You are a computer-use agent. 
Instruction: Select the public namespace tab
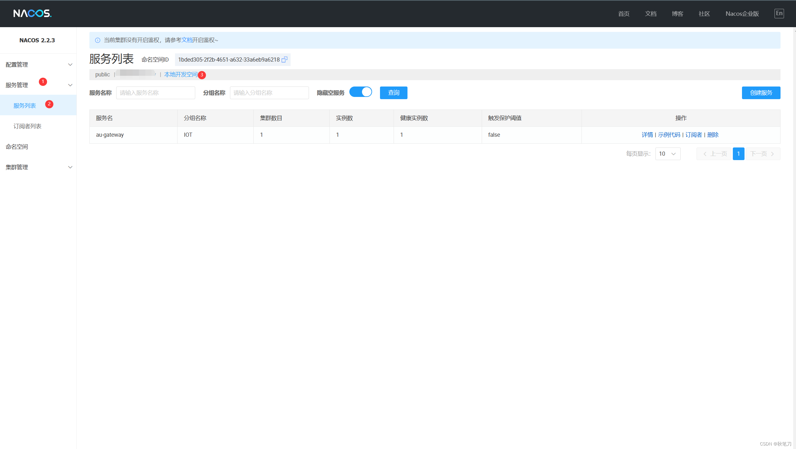(102, 75)
